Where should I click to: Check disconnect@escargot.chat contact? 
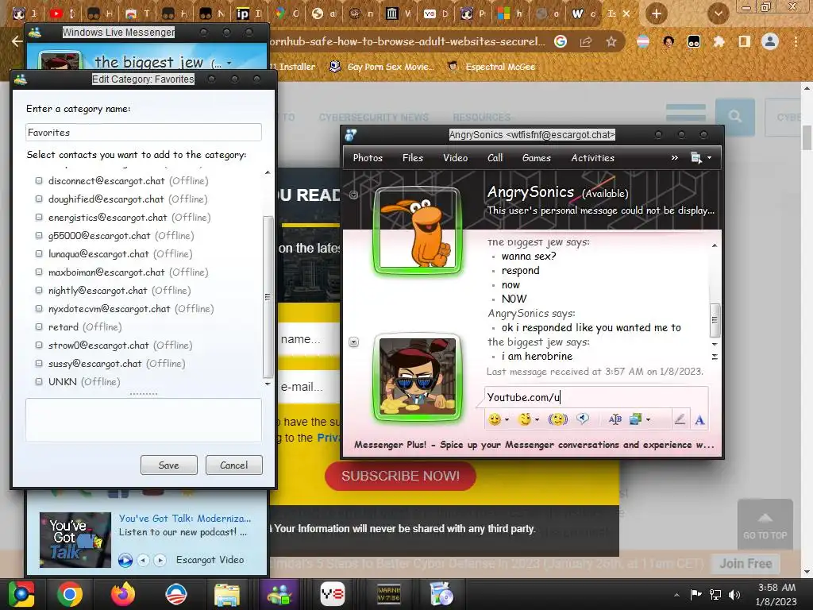tap(39, 180)
